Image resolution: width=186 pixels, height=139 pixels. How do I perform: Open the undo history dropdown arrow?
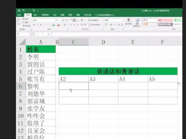pos(26,10)
